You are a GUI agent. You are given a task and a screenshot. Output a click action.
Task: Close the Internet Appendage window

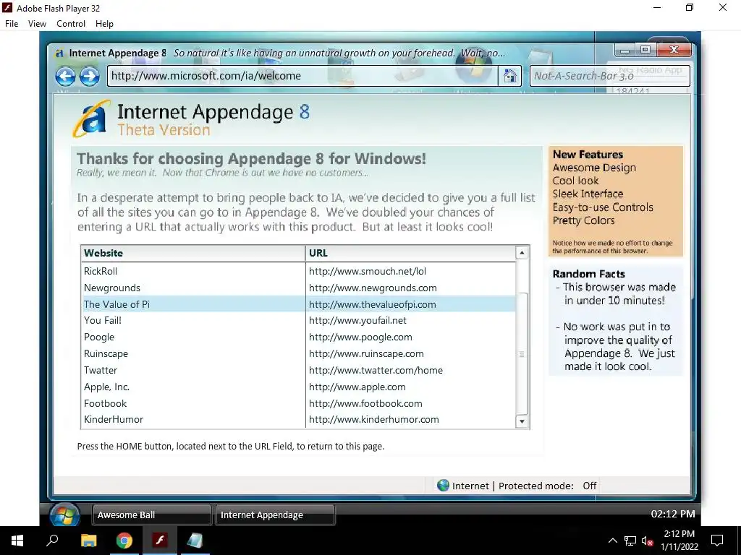674,50
